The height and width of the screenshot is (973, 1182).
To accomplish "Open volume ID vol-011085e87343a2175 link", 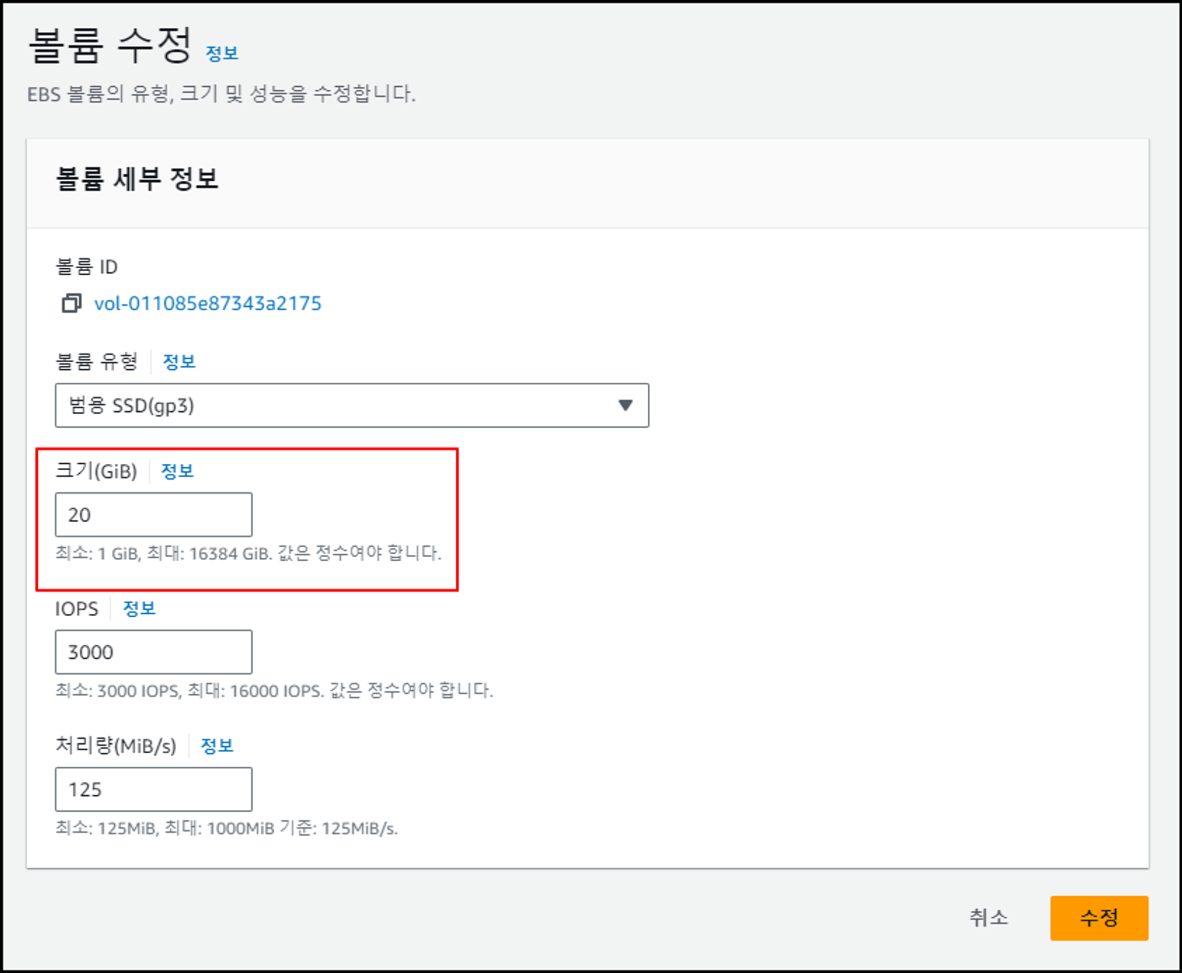I will 207,303.
